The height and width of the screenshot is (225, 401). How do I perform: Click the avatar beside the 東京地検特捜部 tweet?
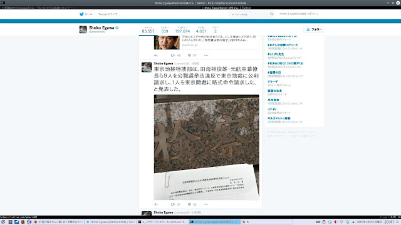(x=147, y=67)
